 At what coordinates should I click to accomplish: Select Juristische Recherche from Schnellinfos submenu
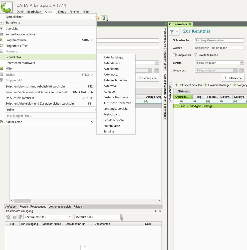(117, 103)
